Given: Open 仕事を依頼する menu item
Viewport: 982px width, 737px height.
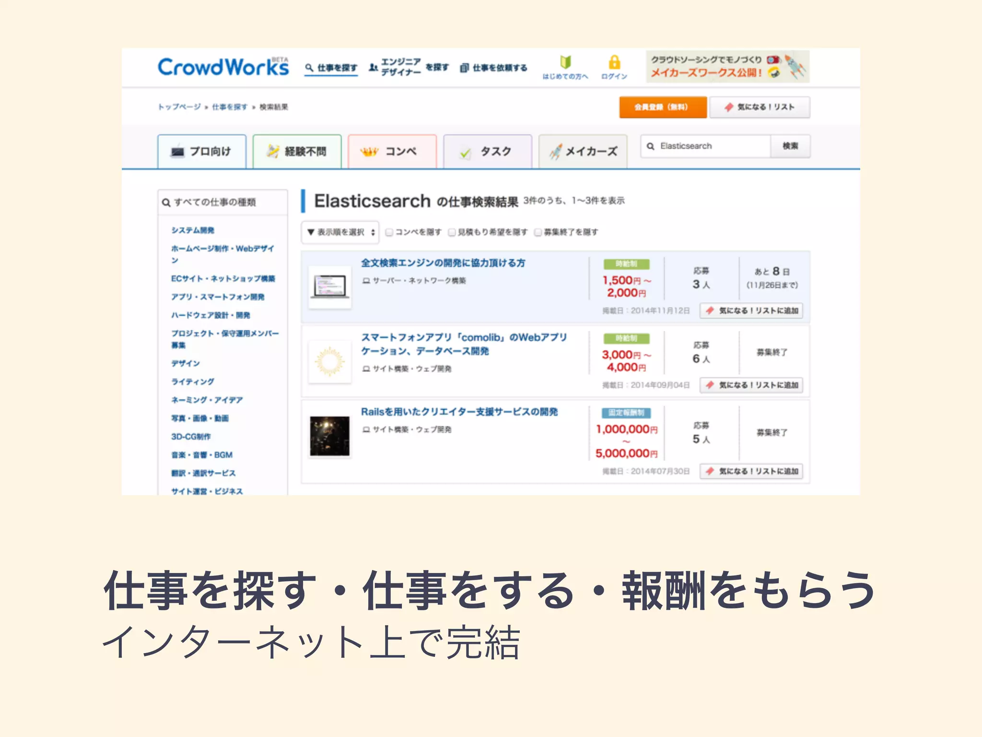Looking at the screenshot, I should (x=493, y=68).
